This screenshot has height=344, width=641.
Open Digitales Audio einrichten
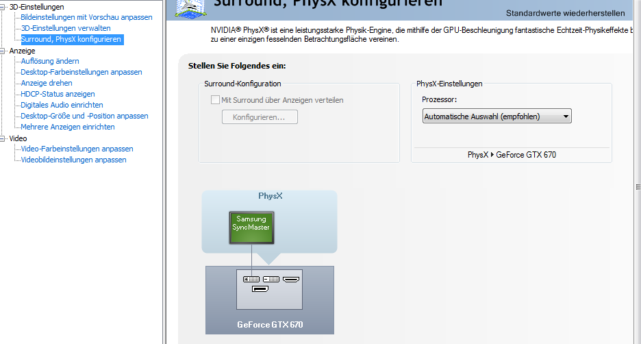(62, 105)
